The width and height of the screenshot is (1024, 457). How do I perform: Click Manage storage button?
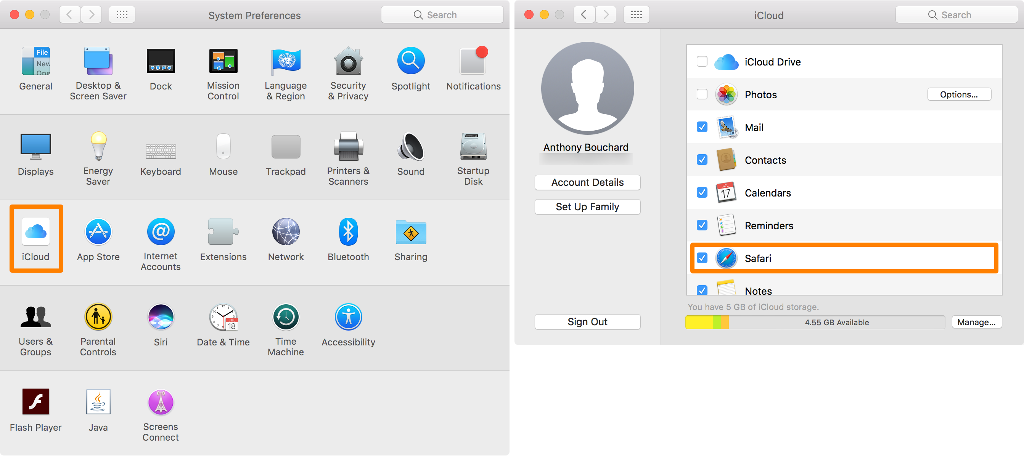pos(976,323)
